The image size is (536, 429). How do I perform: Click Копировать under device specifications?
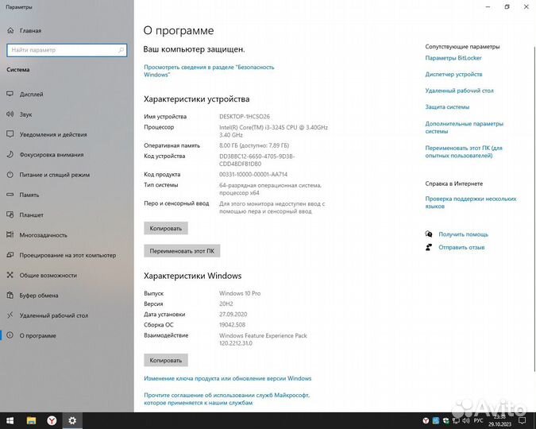[166, 228]
